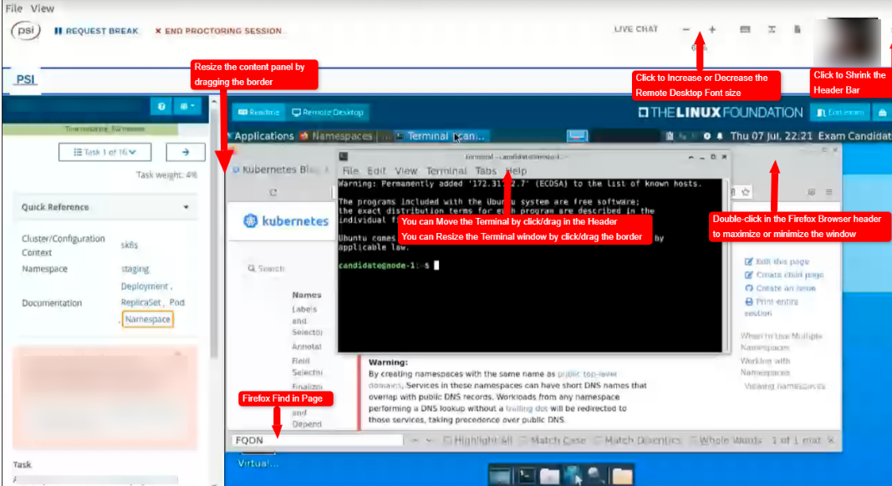This screenshot has height=486, width=892.
Task: Open the document icon in the PSI header
Action: coord(798,29)
